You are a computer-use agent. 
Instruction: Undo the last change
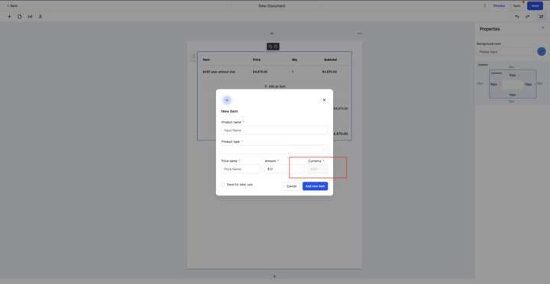(517, 17)
